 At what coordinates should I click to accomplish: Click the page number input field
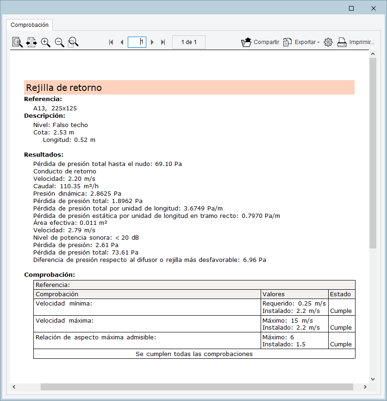coord(137,42)
